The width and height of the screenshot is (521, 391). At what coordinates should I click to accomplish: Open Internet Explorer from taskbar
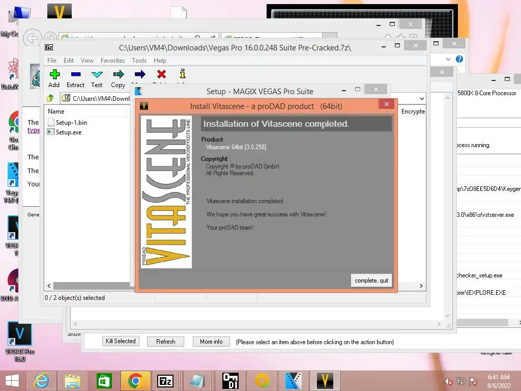pos(41,381)
